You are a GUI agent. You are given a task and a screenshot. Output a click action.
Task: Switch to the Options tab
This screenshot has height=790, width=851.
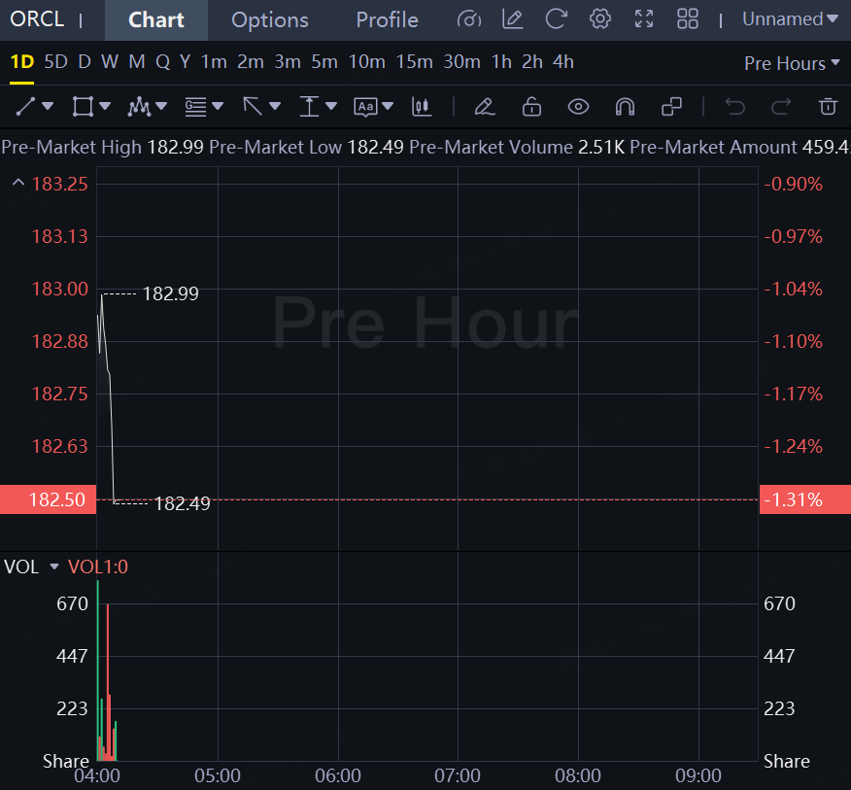click(x=270, y=20)
